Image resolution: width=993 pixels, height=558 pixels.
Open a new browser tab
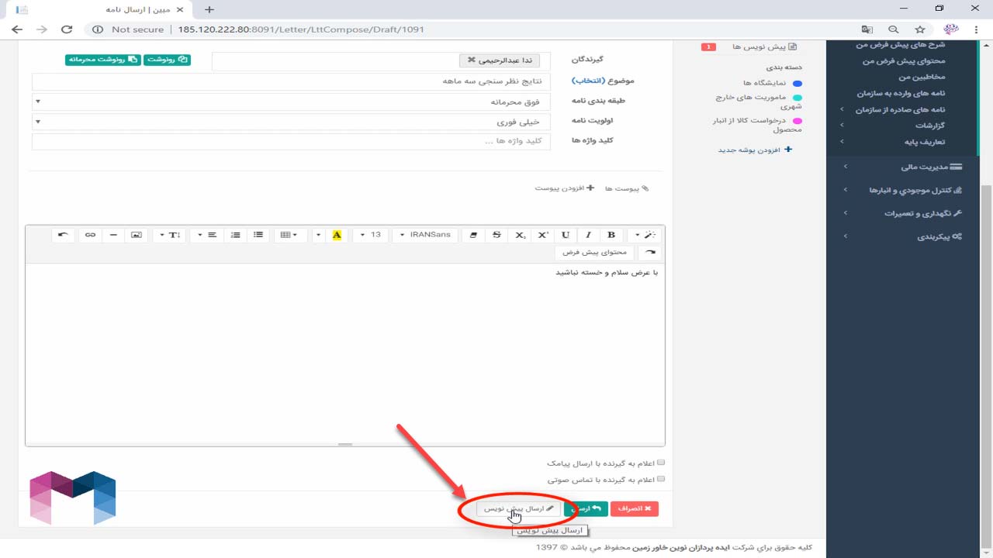209,9
